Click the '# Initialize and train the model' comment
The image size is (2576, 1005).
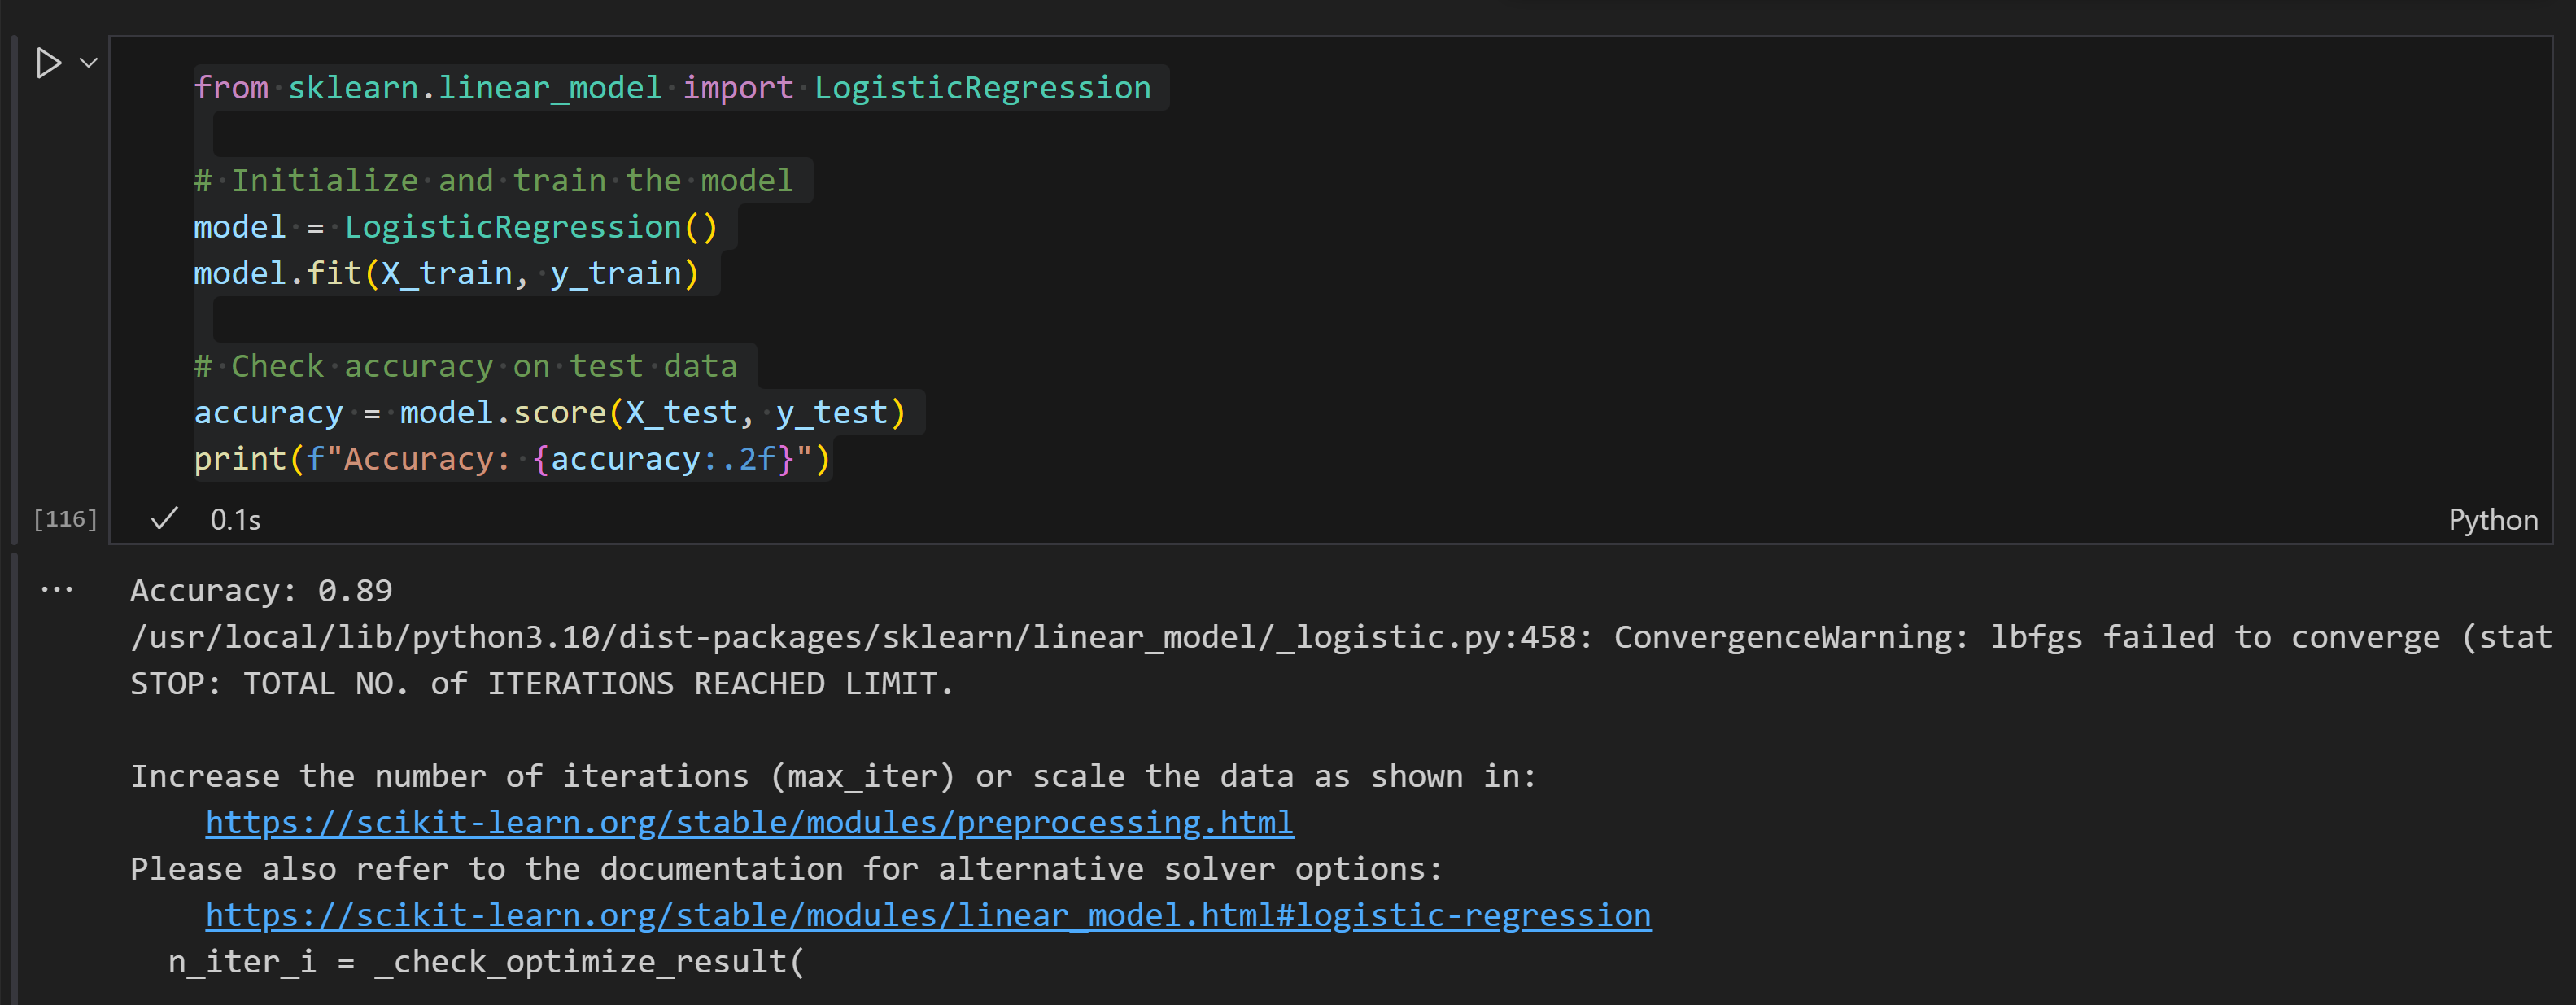click(493, 180)
